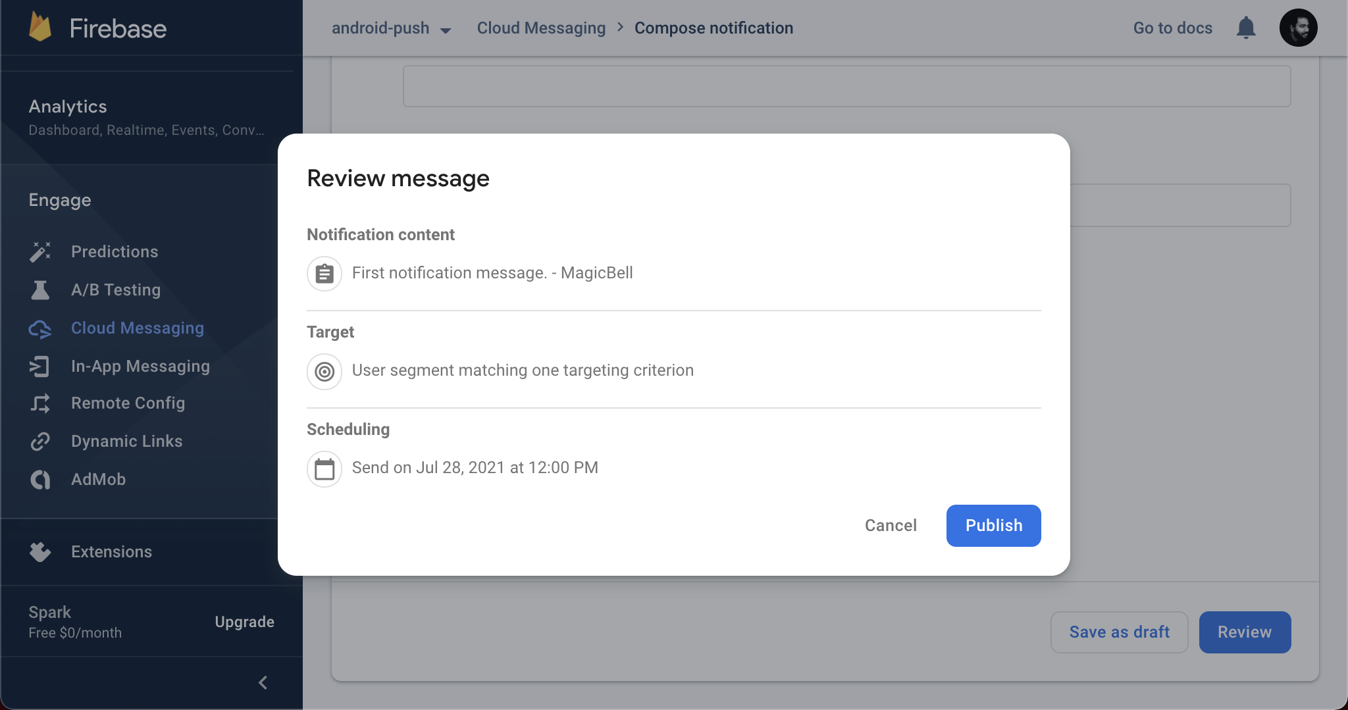Open Cloud Messaging from the breadcrumb

coord(541,28)
